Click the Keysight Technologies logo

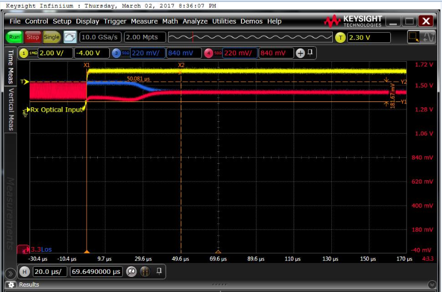click(353, 21)
